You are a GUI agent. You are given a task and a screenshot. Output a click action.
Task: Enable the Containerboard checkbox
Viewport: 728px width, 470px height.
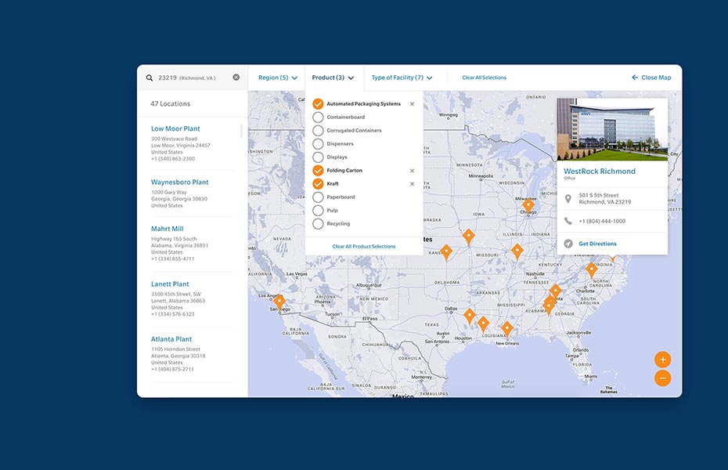pyautogui.click(x=318, y=117)
